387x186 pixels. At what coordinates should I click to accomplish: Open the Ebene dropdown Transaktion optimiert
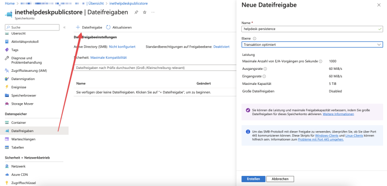pos(312,44)
